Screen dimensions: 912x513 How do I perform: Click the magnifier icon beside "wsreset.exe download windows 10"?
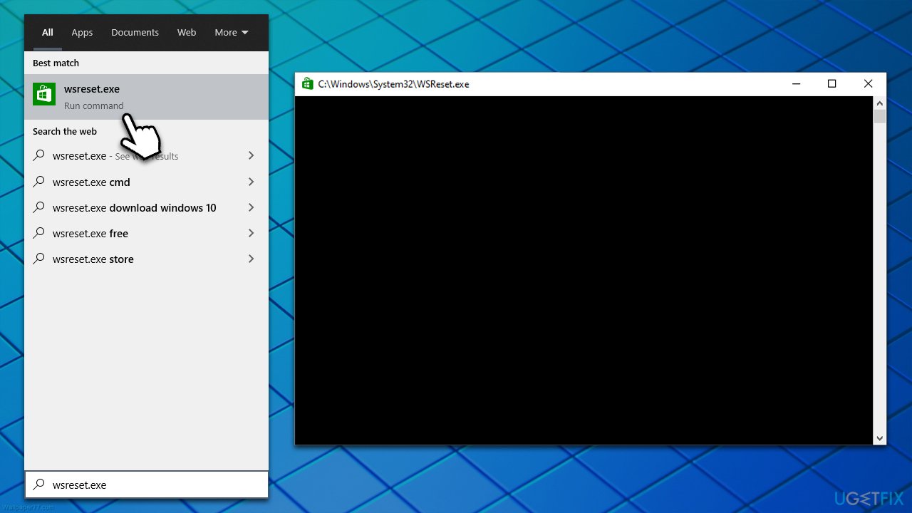tap(39, 207)
